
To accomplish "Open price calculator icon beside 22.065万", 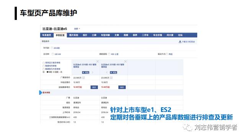I will point(83,77).
